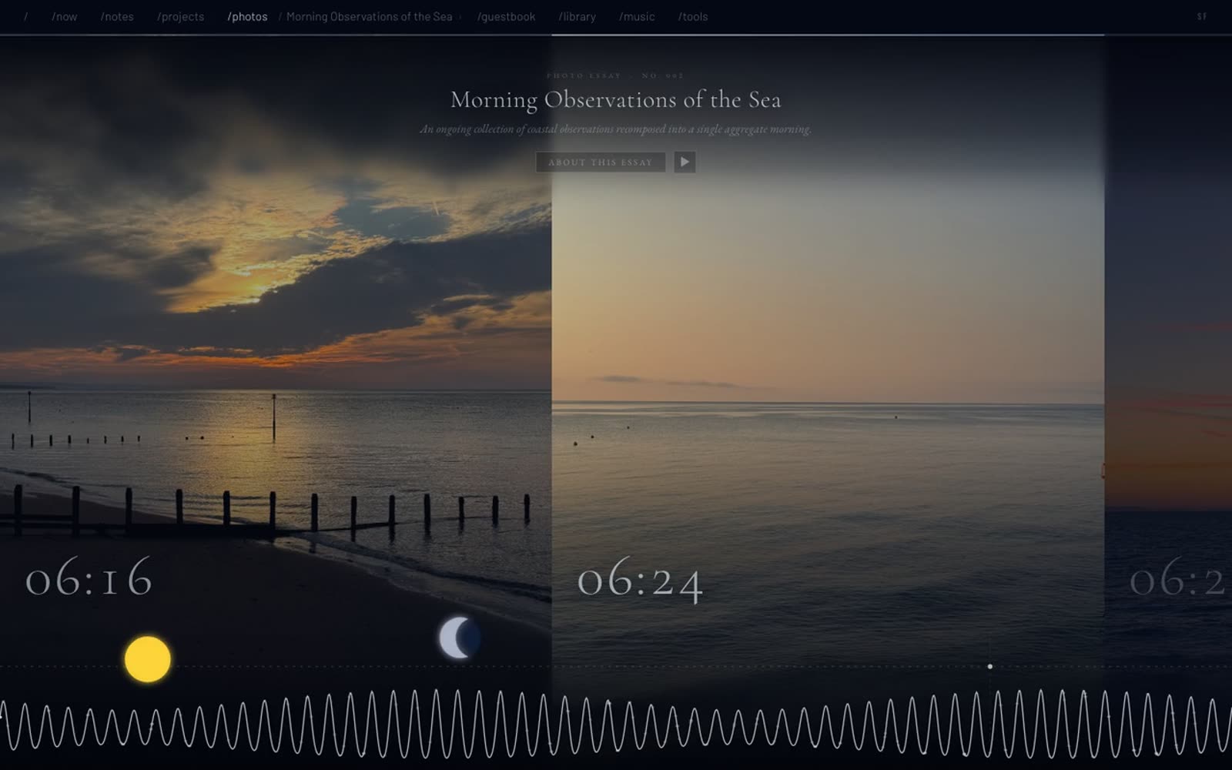Play the photo essay slideshow
Viewport: 1232px width, 770px height.
[x=685, y=162]
